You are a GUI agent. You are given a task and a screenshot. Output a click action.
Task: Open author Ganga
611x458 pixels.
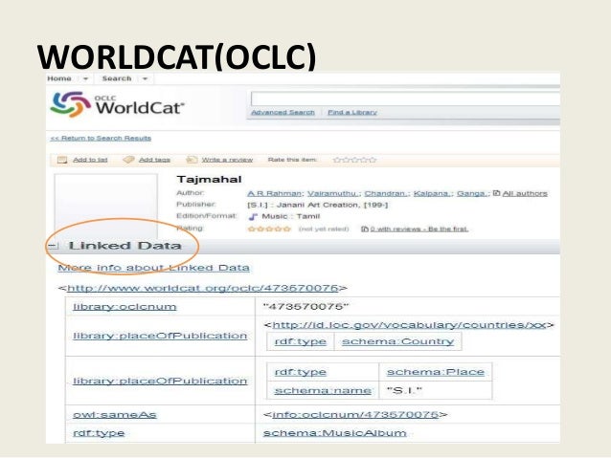(472, 193)
